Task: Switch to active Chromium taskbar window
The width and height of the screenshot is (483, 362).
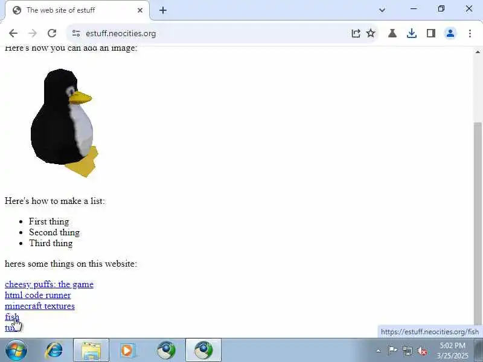Action: coord(203,351)
